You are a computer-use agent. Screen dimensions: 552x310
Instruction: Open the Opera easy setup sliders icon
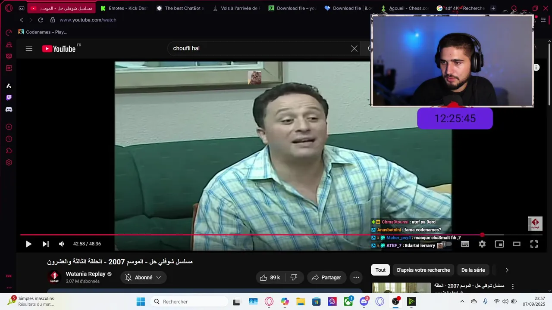coord(543,20)
